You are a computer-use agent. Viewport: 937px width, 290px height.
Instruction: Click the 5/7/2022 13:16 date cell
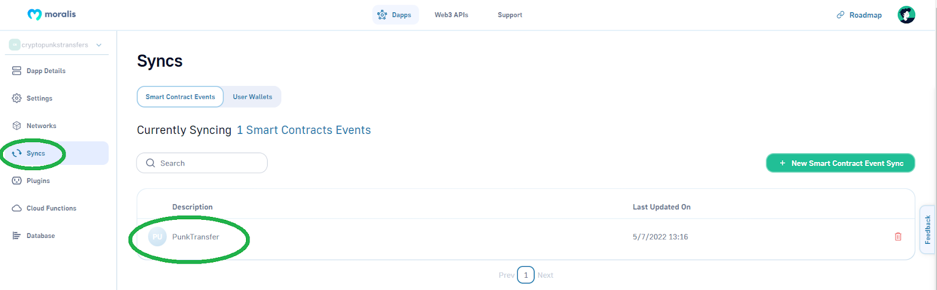pos(661,237)
